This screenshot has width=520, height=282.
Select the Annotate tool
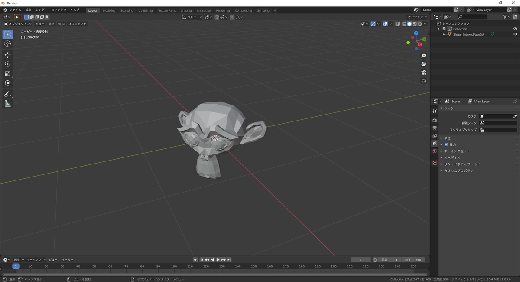(x=8, y=94)
